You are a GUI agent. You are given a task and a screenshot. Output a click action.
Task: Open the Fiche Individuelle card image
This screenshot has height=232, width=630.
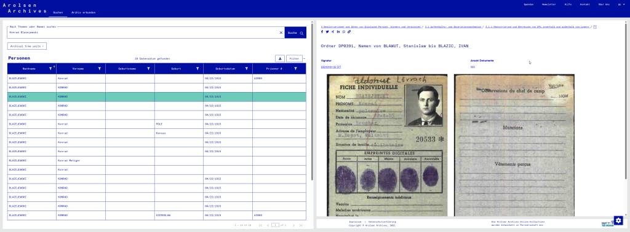(x=386, y=145)
